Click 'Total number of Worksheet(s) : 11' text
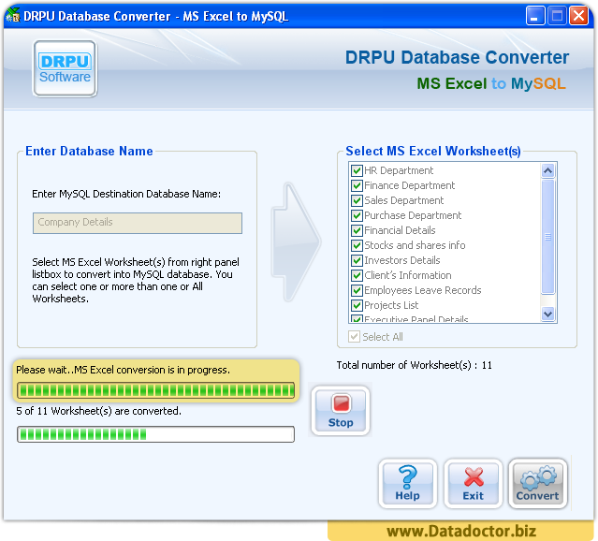This screenshot has width=598, height=541. click(x=415, y=365)
